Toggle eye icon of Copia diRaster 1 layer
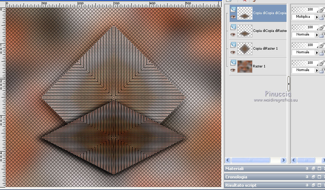325x190 pixels. [x=233, y=53]
